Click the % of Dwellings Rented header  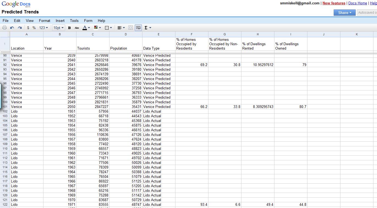(x=258, y=44)
